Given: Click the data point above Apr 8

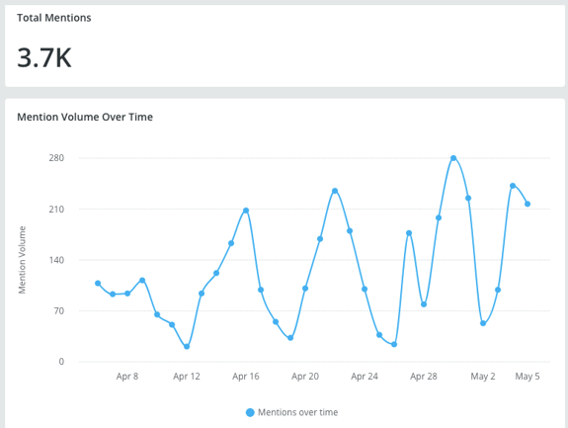Looking at the screenshot, I should point(127,294).
